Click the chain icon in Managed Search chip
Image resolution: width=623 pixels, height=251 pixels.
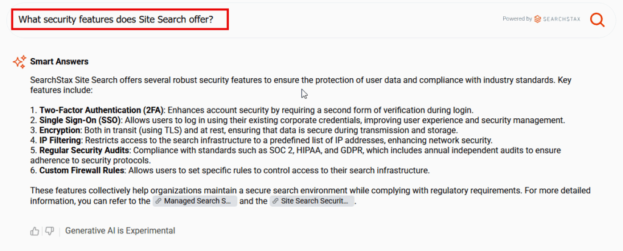click(x=158, y=201)
